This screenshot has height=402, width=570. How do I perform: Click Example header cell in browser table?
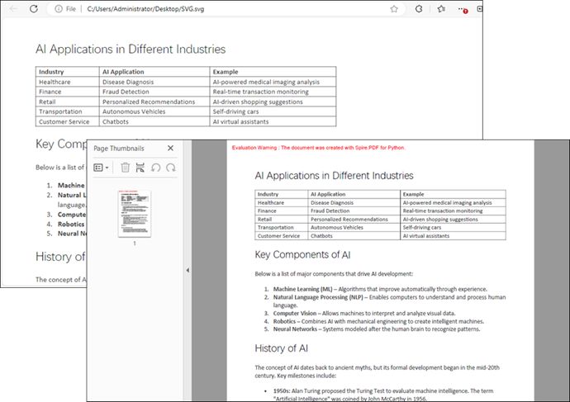click(x=273, y=72)
